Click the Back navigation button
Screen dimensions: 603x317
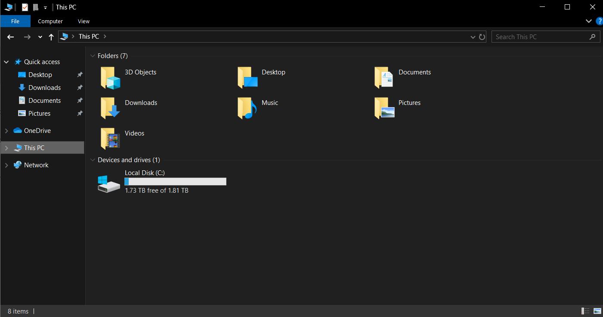click(11, 37)
